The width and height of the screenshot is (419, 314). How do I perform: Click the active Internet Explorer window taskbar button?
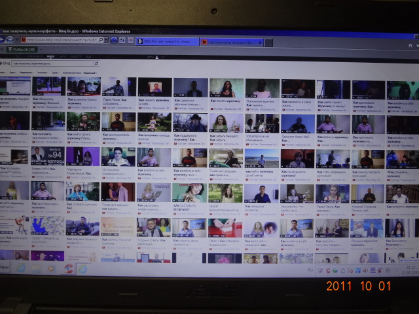[83, 269]
